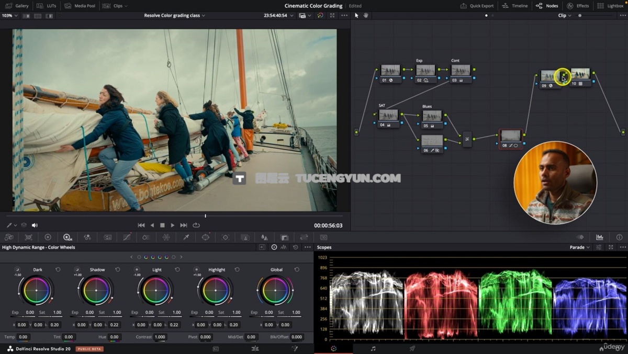Toggle the Dark zone on or off
This screenshot has height=354, width=628.
pyautogui.click(x=17, y=269)
